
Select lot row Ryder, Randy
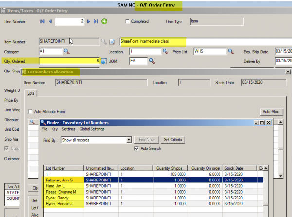153,198
